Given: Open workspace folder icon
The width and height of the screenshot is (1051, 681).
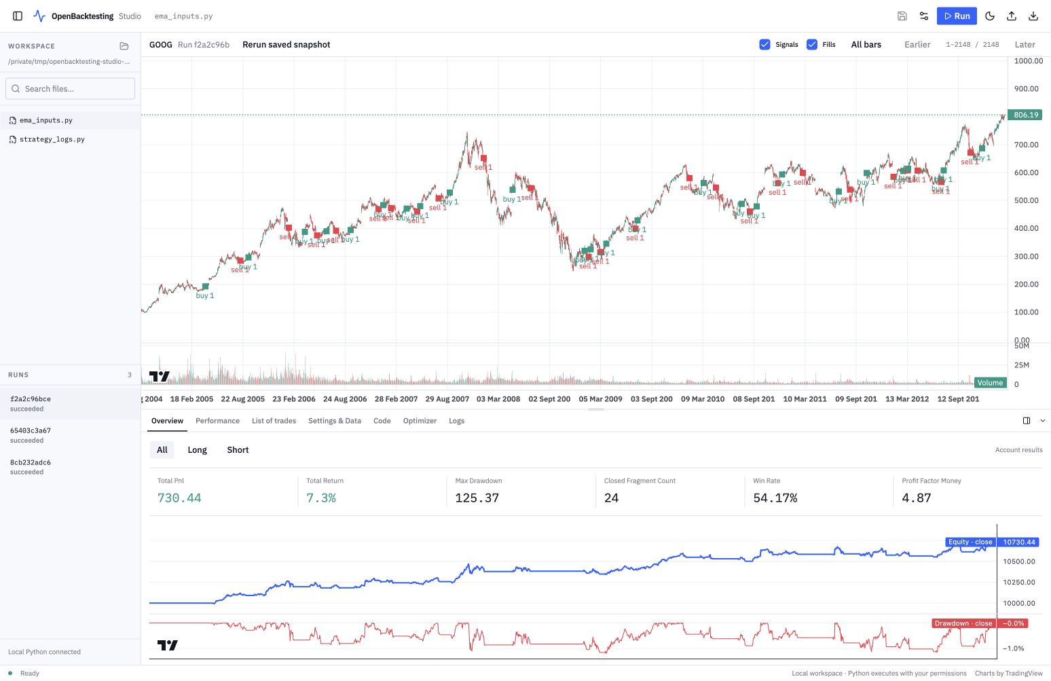Looking at the screenshot, I should coord(124,46).
